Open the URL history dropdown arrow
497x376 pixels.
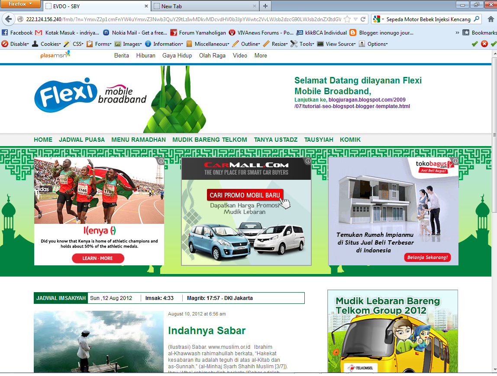pyautogui.click(x=355, y=19)
